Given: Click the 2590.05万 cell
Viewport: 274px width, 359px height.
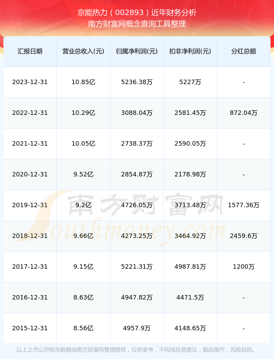Looking at the screenshot, I should click(190, 144).
